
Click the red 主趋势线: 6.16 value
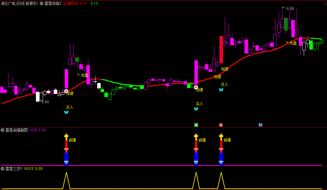(x=75, y=3)
